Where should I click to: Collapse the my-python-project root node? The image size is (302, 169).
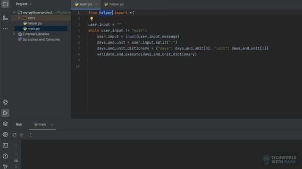click(14, 12)
